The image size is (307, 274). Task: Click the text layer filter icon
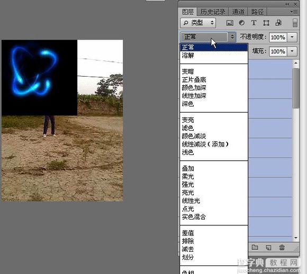click(254, 23)
